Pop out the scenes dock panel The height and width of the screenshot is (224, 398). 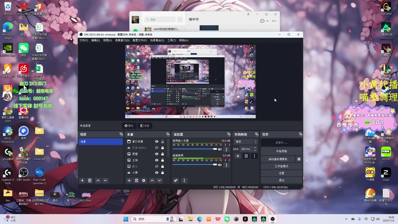tap(121, 134)
